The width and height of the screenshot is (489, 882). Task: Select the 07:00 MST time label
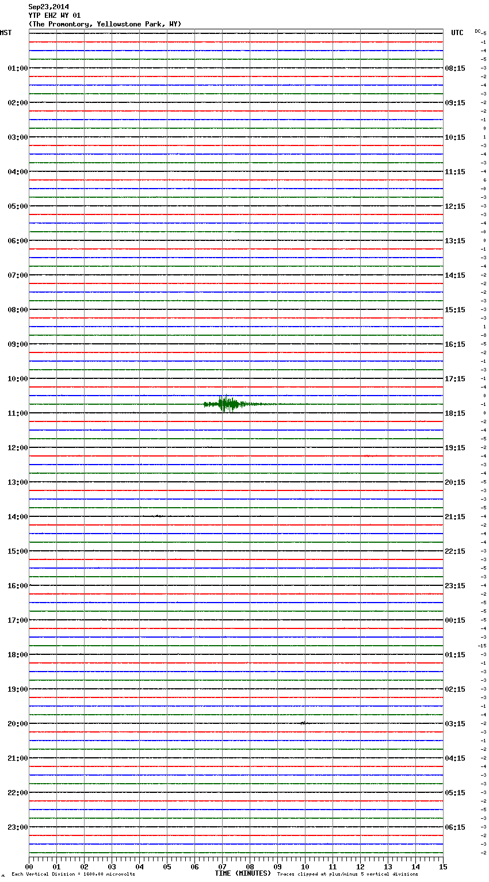click(18, 275)
